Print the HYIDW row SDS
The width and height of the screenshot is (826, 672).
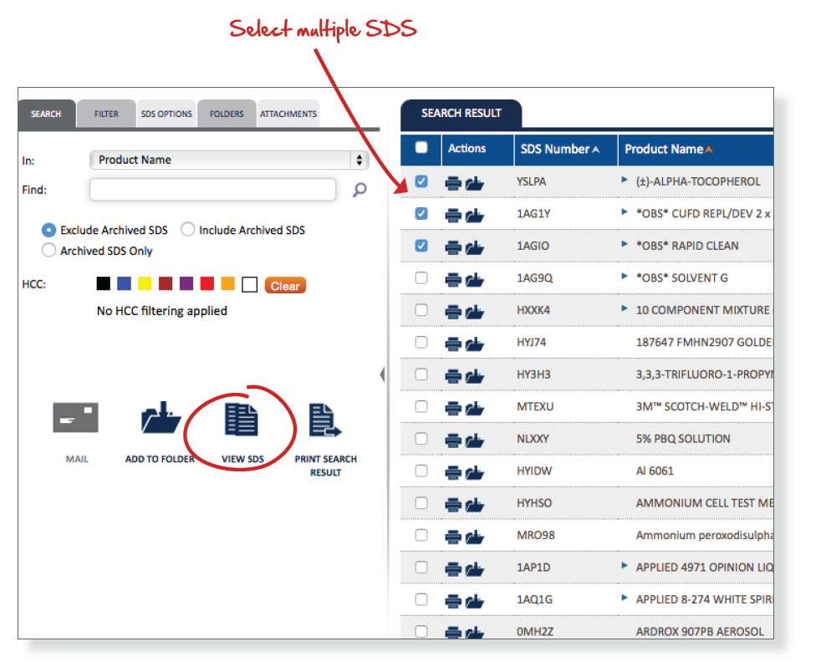click(x=453, y=473)
